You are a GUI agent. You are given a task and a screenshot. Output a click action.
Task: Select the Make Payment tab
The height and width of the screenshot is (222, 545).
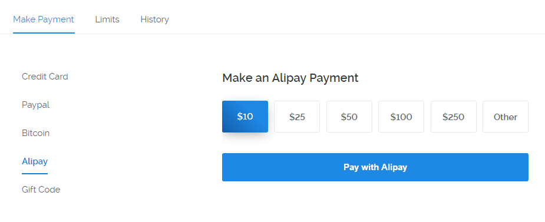pyautogui.click(x=44, y=19)
